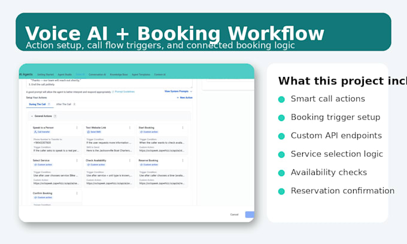Viewport: 407px width, 244px height.
Task: Click the Custom action badge on Start Booking
Action: (148, 132)
